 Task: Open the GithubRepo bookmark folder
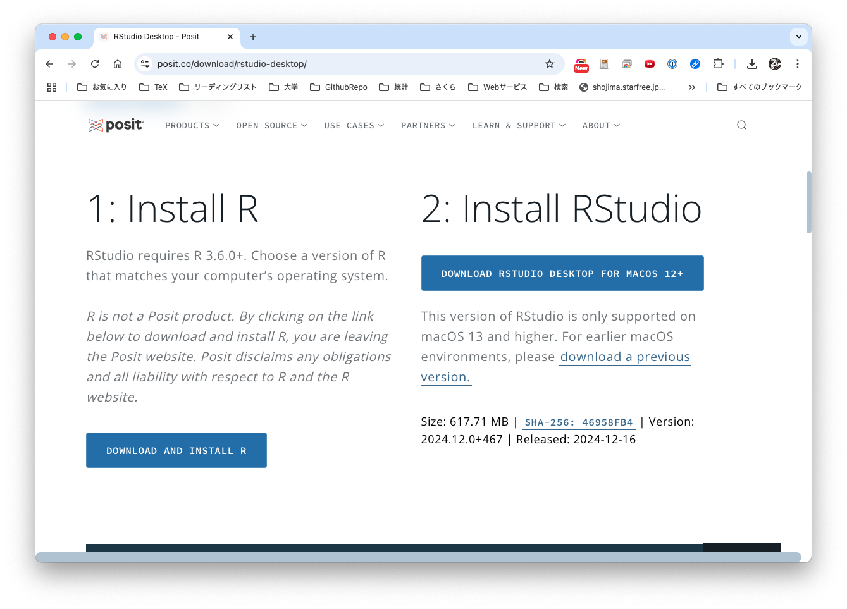pyautogui.click(x=338, y=87)
